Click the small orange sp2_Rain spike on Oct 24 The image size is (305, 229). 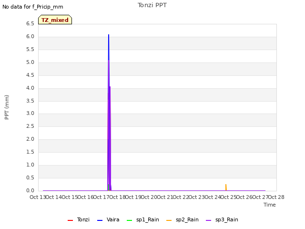[x=226, y=187]
